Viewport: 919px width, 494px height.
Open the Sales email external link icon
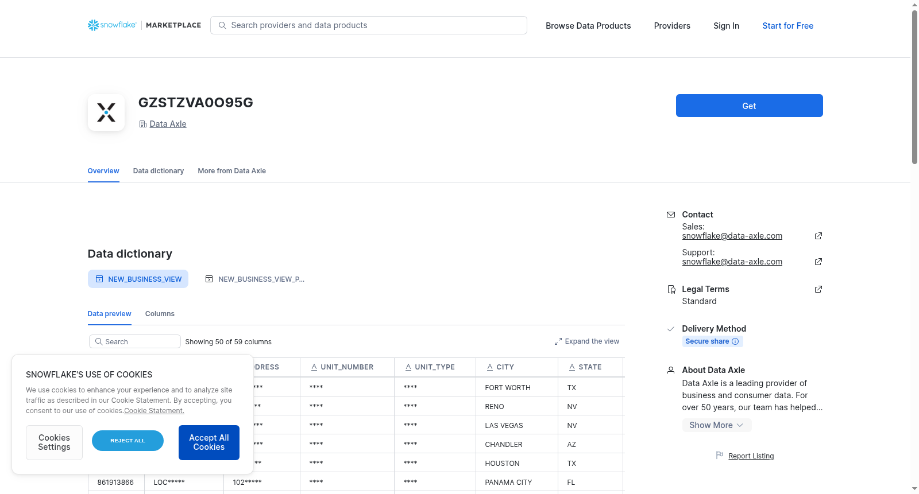[818, 236]
